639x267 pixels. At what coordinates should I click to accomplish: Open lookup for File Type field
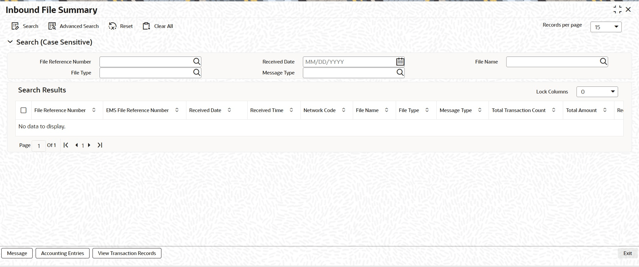pyautogui.click(x=197, y=72)
